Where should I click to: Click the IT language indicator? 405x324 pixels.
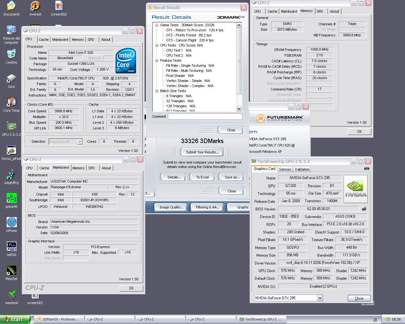[x=375, y=320]
